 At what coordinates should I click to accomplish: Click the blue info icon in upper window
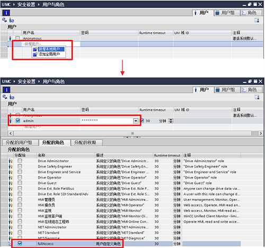[x=6, y=13]
